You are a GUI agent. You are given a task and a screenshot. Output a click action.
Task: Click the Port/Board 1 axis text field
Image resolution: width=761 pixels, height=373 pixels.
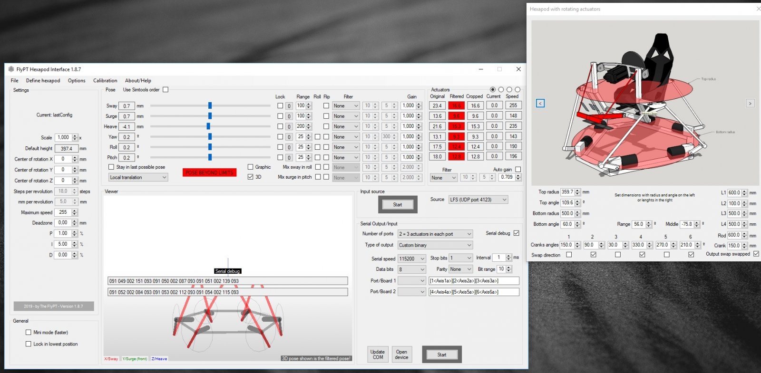pos(474,281)
